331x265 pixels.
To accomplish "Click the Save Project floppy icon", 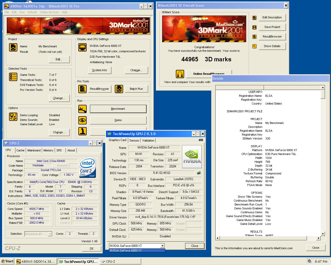I will click(x=254, y=27).
